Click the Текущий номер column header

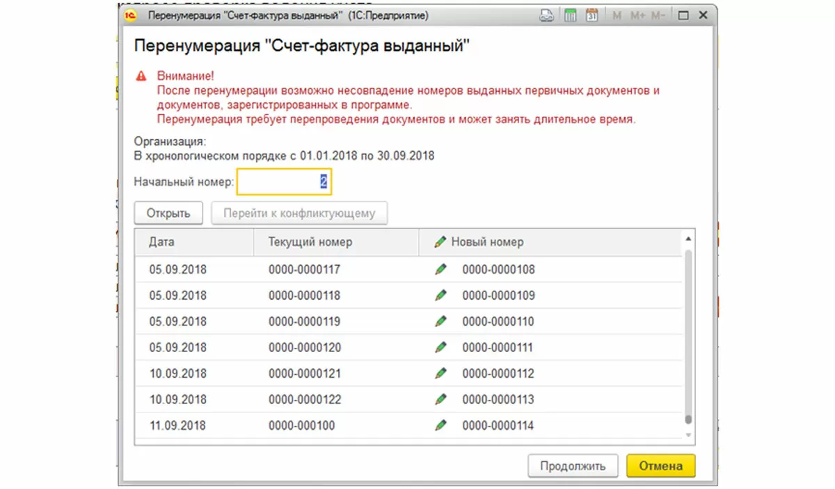tap(337, 242)
